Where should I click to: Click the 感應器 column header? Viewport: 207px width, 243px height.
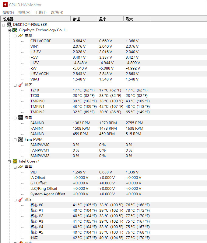point(36,19)
